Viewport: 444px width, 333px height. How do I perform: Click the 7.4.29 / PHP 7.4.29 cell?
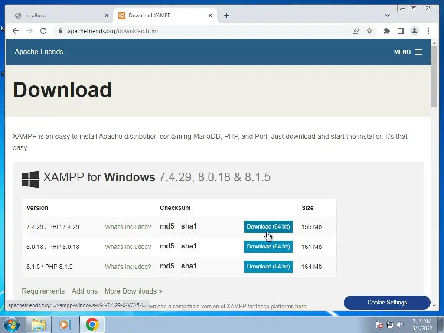(53, 227)
